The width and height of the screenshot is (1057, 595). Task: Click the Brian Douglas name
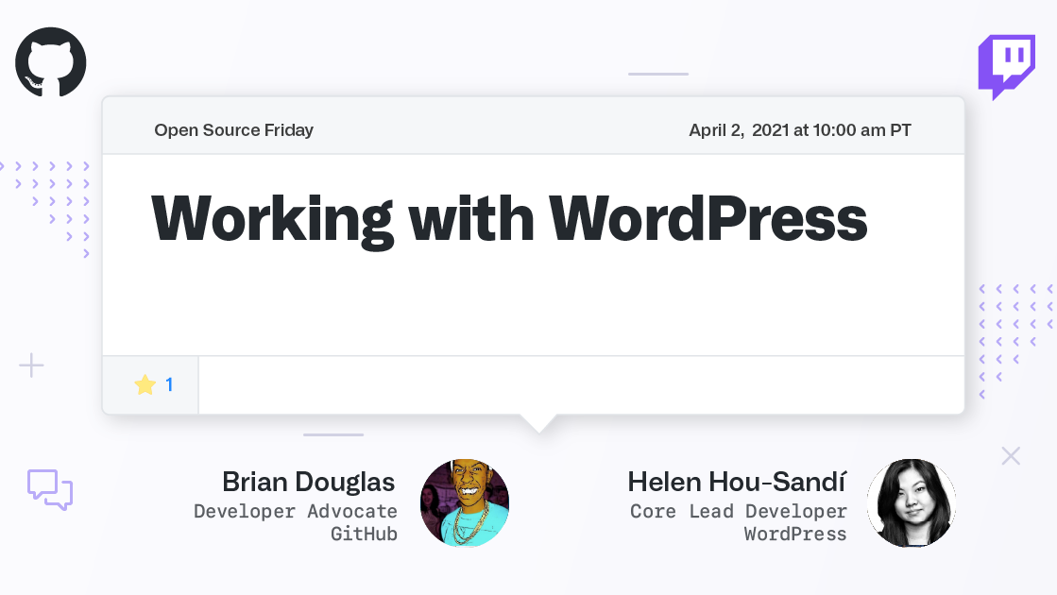308,482
